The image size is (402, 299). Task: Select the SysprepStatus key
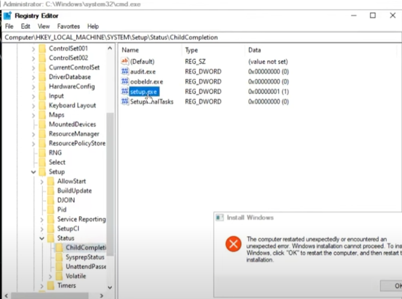[85, 257]
